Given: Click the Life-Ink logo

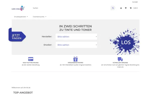Looking at the screenshot, I should pyautogui.click(x=18, y=8).
